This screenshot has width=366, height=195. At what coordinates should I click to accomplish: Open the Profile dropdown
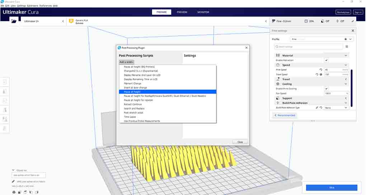pyautogui.click(x=322, y=39)
